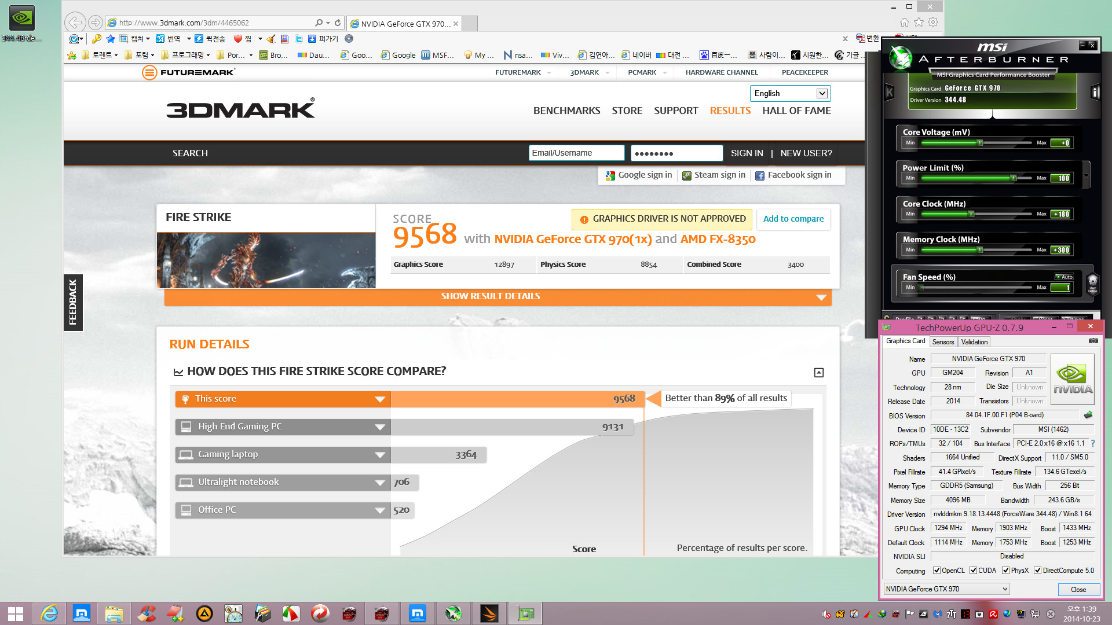The image size is (1112, 625).
Task: Toggle the fan speed Auto button
Action: 1065,277
